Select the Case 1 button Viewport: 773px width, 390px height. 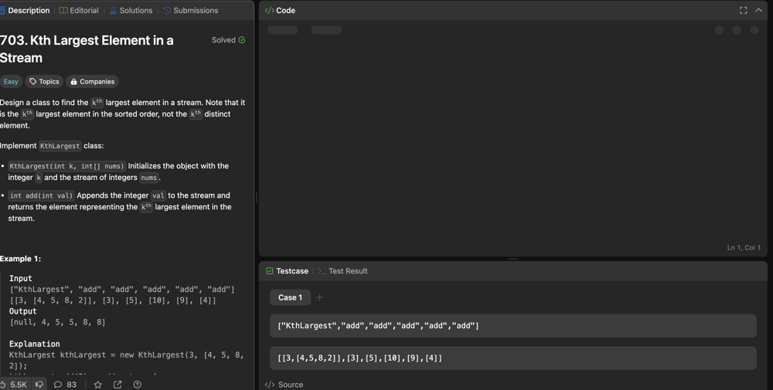(290, 297)
